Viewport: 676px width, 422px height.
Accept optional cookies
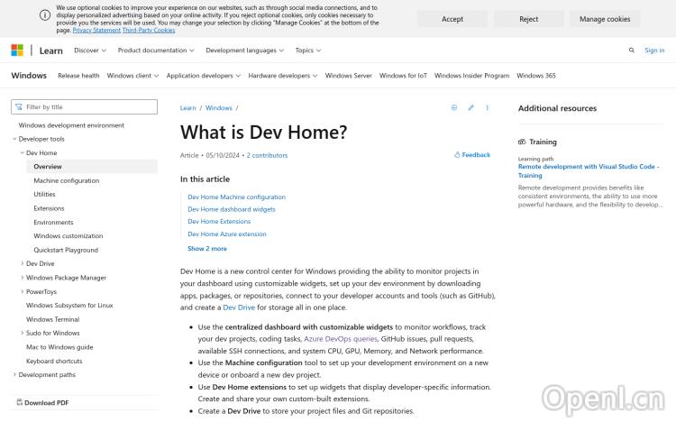[x=452, y=19]
